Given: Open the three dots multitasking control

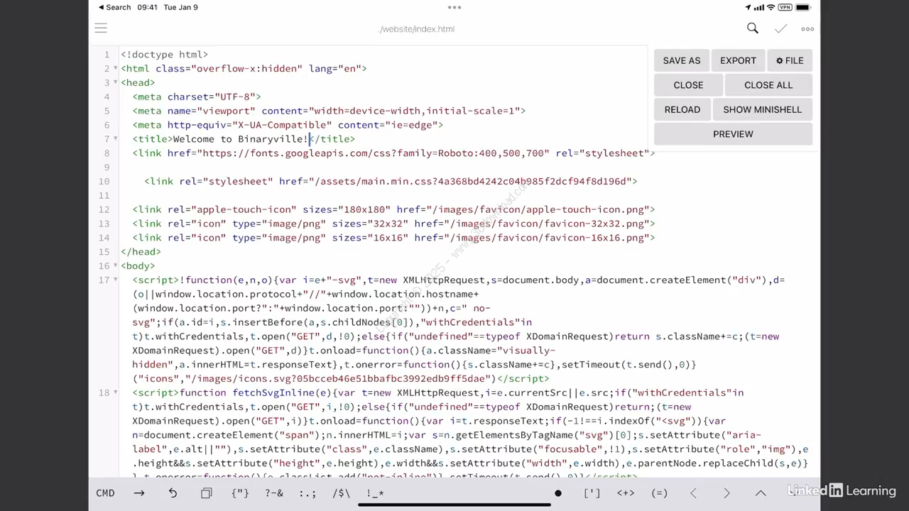Looking at the screenshot, I should point(454,7).
